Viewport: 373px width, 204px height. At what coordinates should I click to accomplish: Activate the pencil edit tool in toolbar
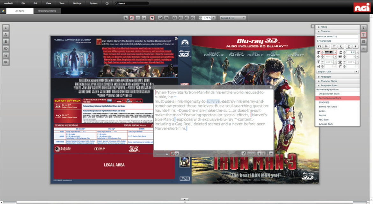(132, 18)
